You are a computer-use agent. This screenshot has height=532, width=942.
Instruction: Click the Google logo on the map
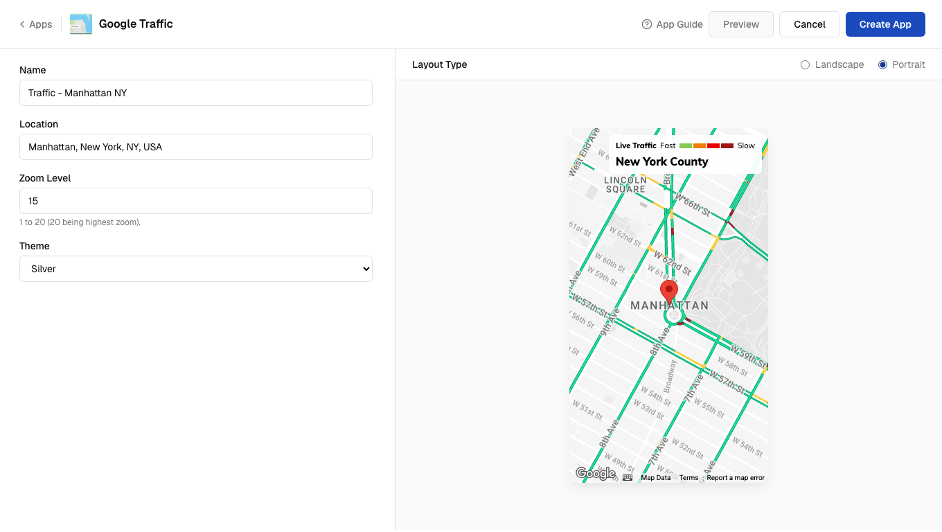[x=596, y=474]
